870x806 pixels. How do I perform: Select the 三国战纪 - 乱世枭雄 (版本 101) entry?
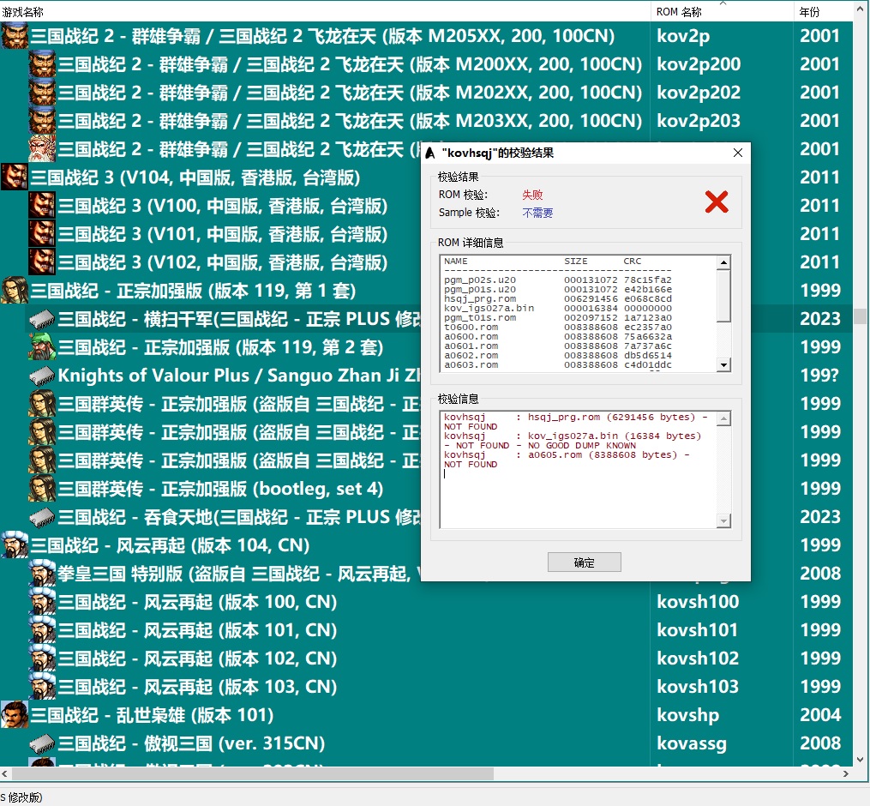click(x=152, y=715)
